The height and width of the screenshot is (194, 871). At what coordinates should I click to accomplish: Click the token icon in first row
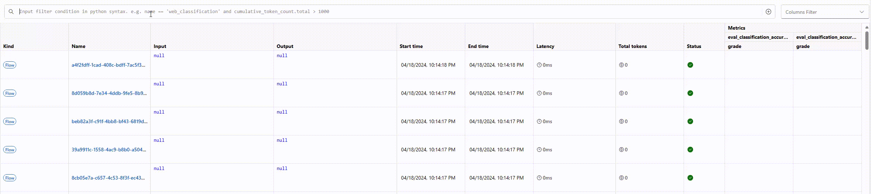click(x=621, y=65)
